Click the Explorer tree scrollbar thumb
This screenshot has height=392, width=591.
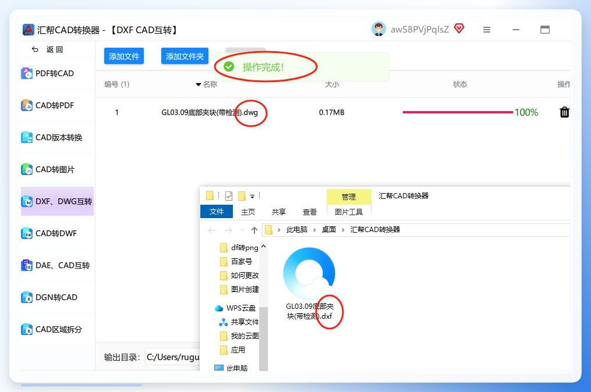[x=263, y=338]
